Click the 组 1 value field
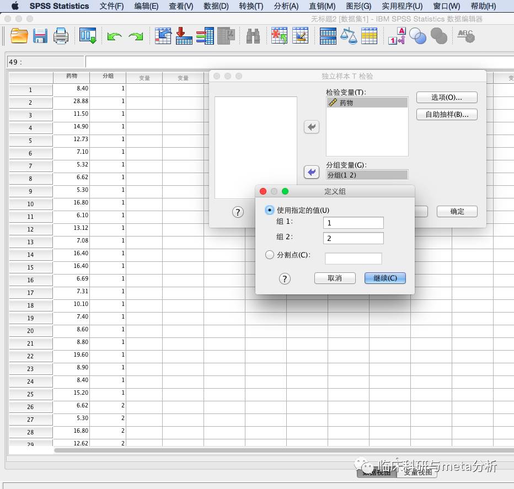 354,223
